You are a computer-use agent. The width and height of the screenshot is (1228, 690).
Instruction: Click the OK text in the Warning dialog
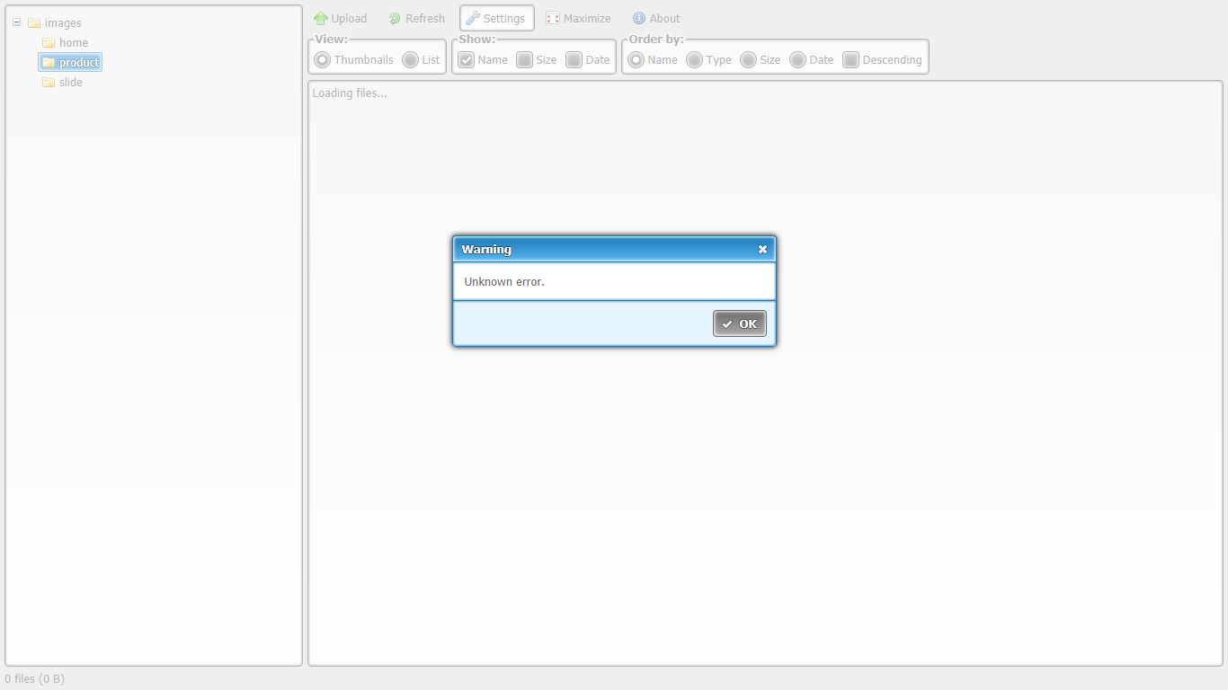[748, 324]
